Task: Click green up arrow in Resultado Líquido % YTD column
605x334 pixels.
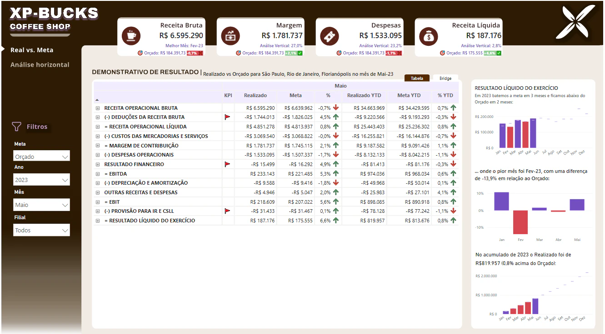Action: pyautogui.click(x=453, y=221)
